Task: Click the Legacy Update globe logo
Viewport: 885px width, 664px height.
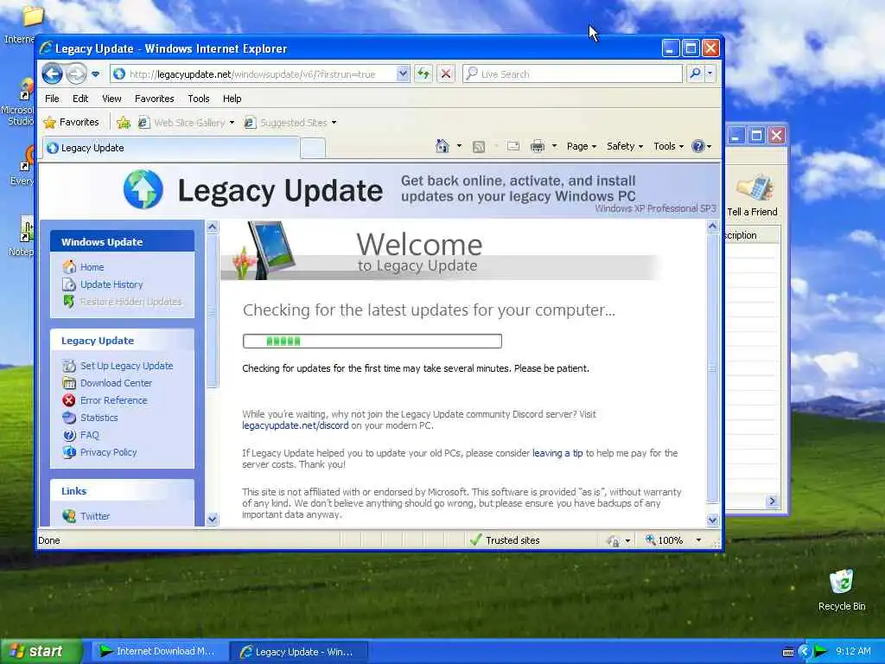Action: pyautogui.click(x=143, y=189)
